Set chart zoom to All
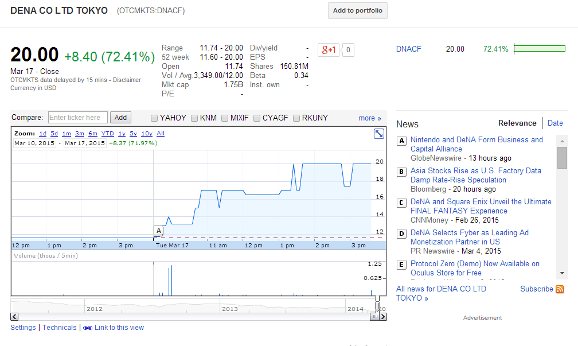This screenshot has height=346, width=578. (x=161, y=134)
